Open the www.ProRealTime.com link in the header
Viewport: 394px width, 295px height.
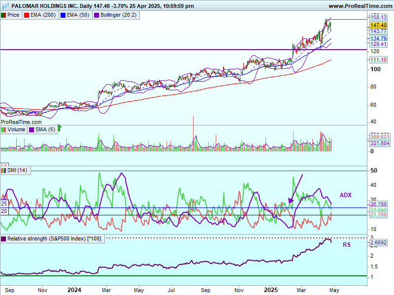(359, 6)
